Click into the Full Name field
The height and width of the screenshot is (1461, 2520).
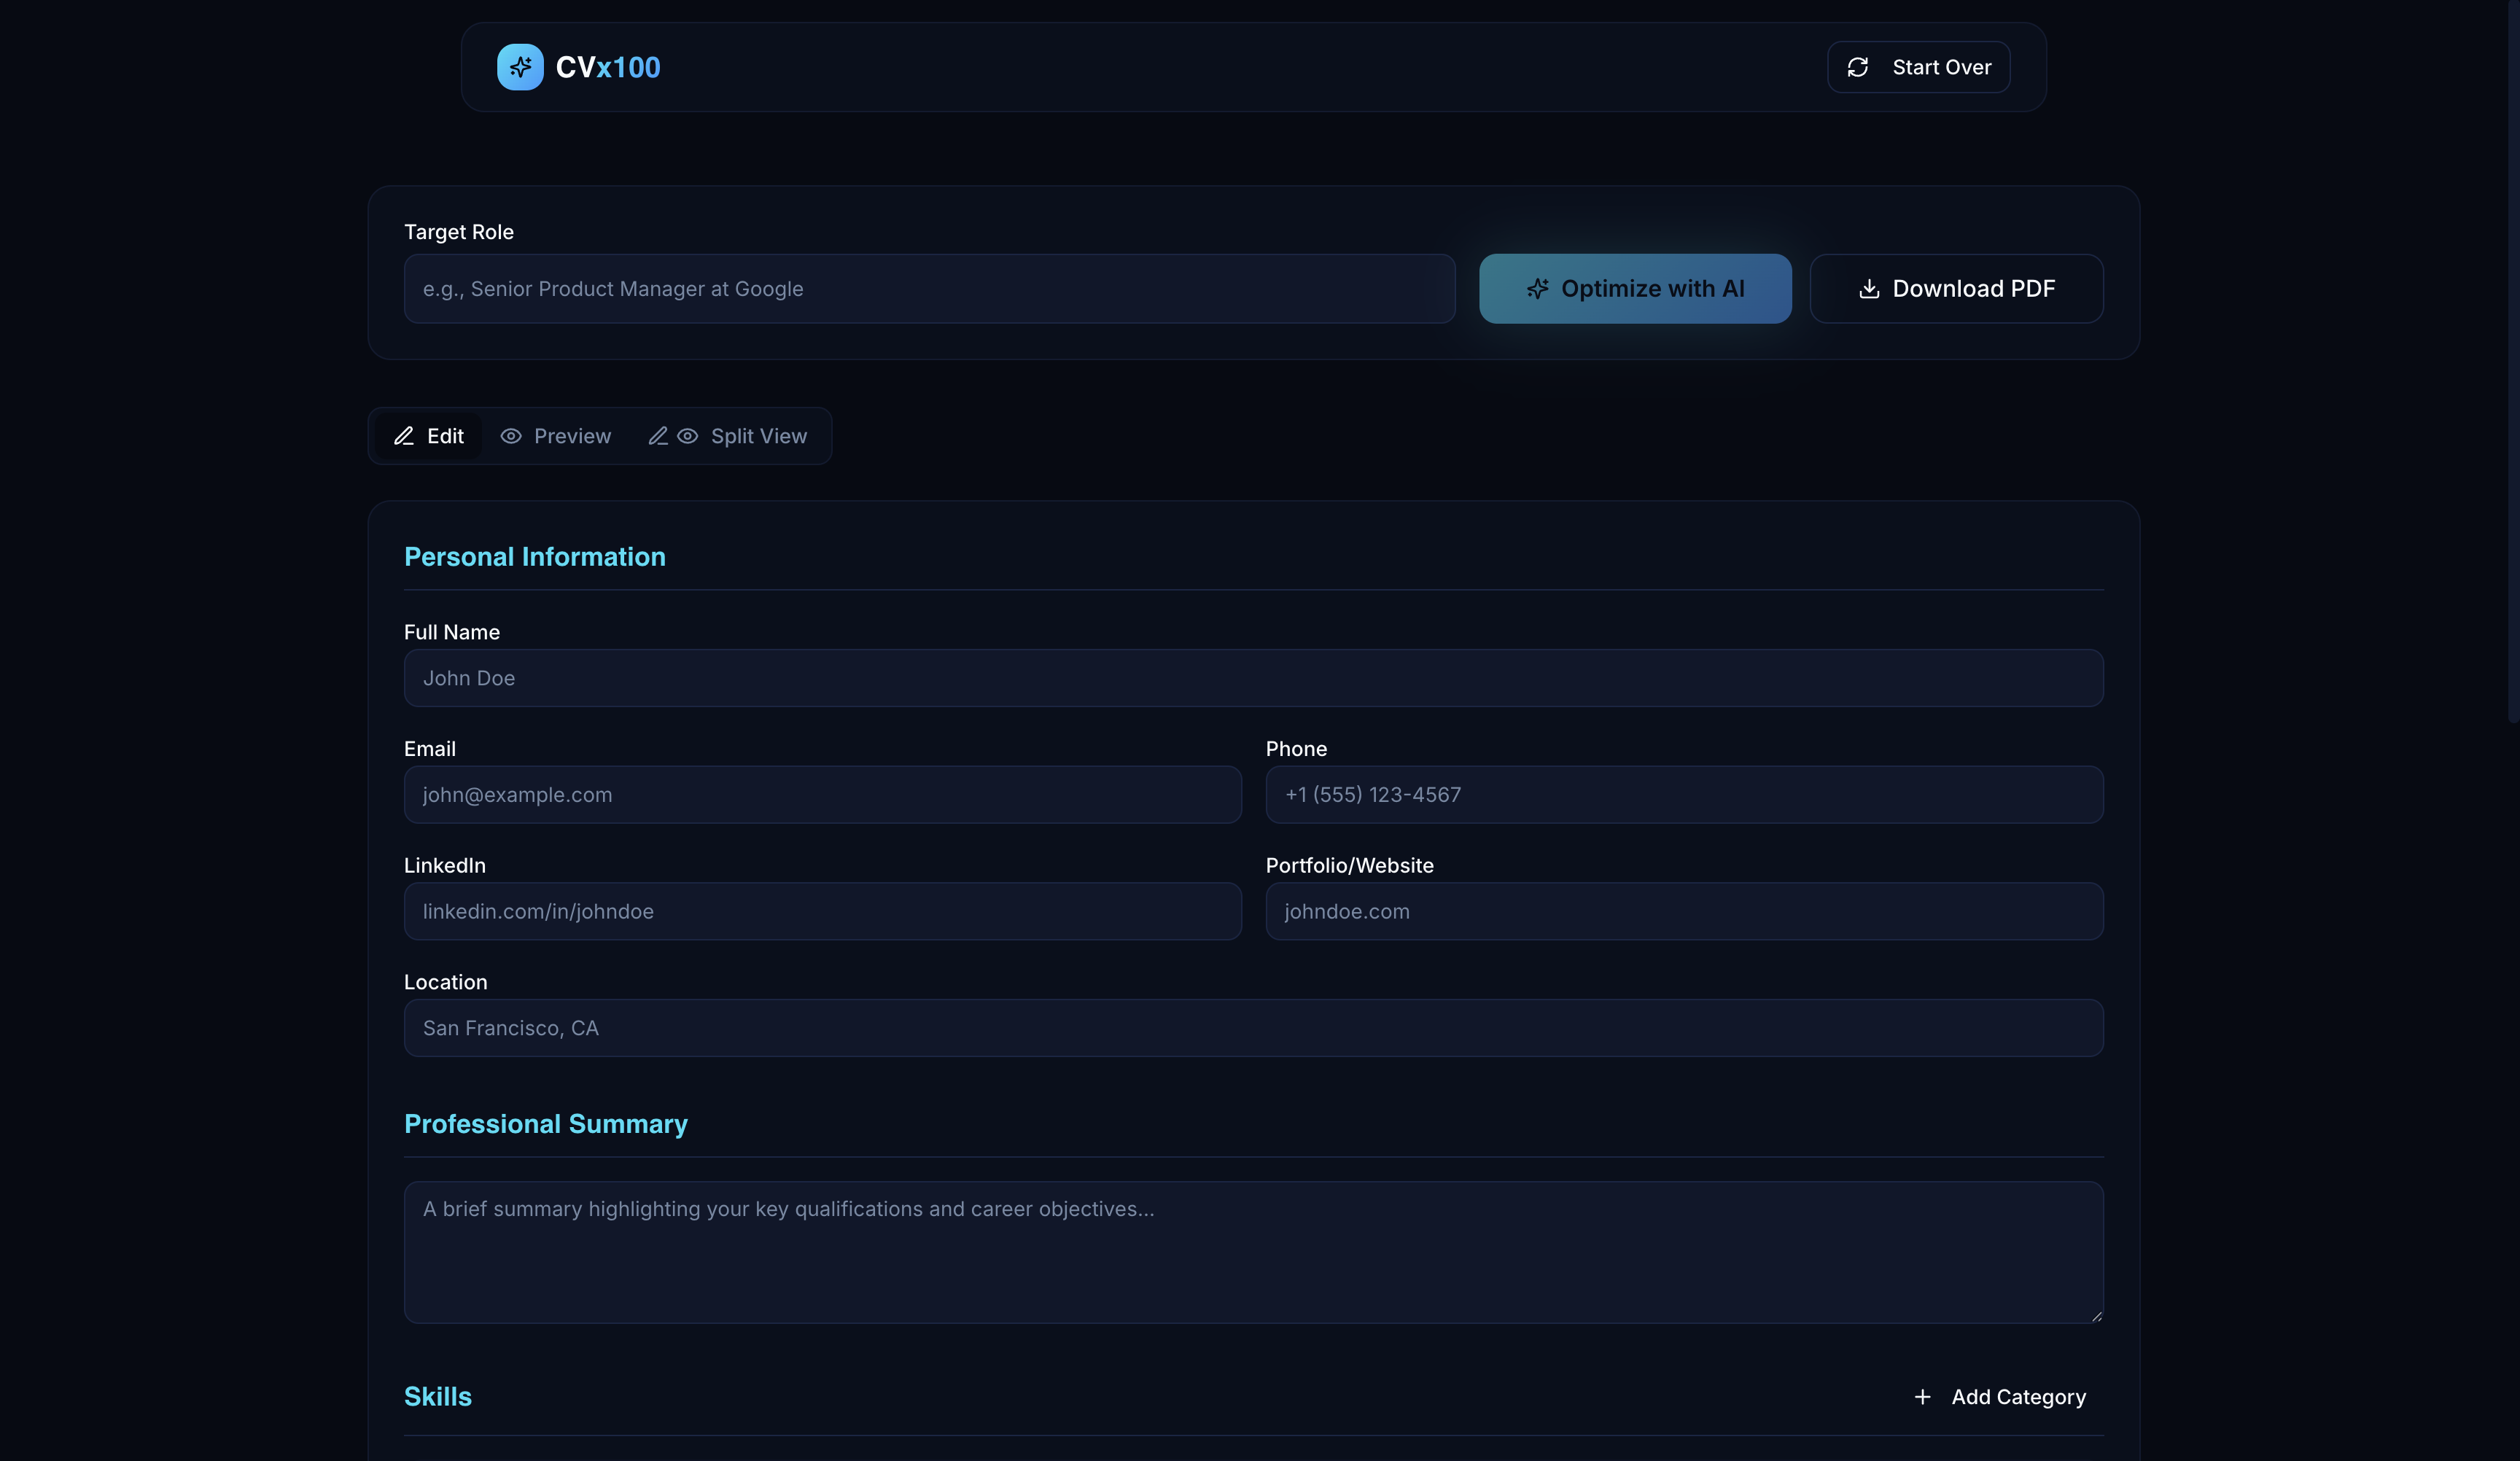(x=1253, y=678)
